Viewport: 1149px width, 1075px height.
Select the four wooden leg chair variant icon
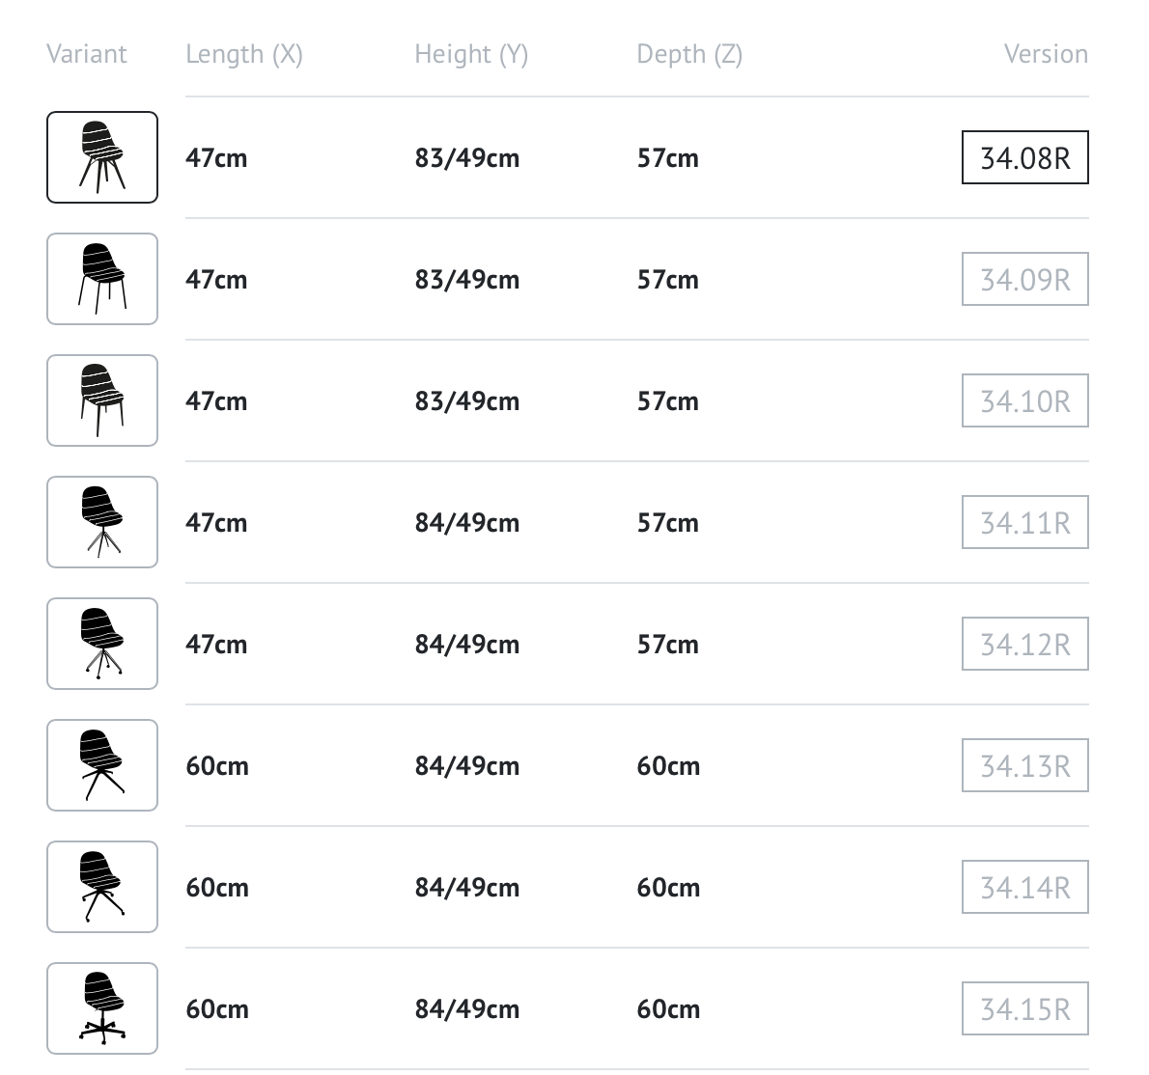coord(101,157)
